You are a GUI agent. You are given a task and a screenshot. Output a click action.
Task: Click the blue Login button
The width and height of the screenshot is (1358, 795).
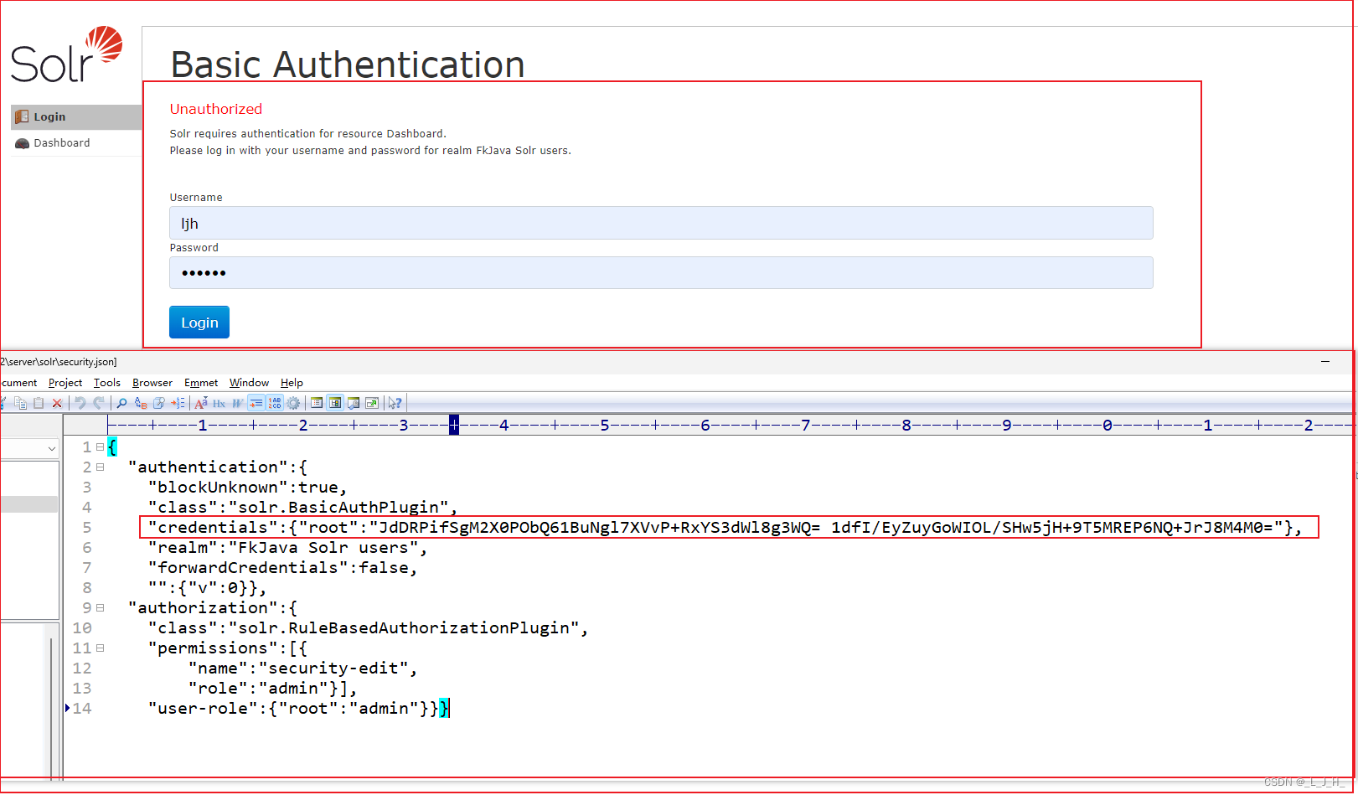click(199, 323)
